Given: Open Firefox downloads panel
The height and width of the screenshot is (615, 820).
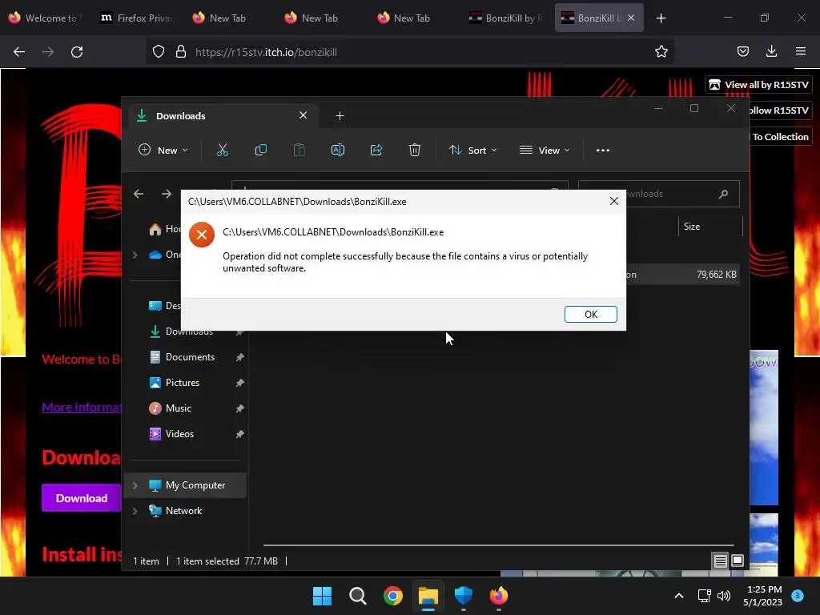Looking at the screenshot, I should pyautogui.click(x=771, y=51).
